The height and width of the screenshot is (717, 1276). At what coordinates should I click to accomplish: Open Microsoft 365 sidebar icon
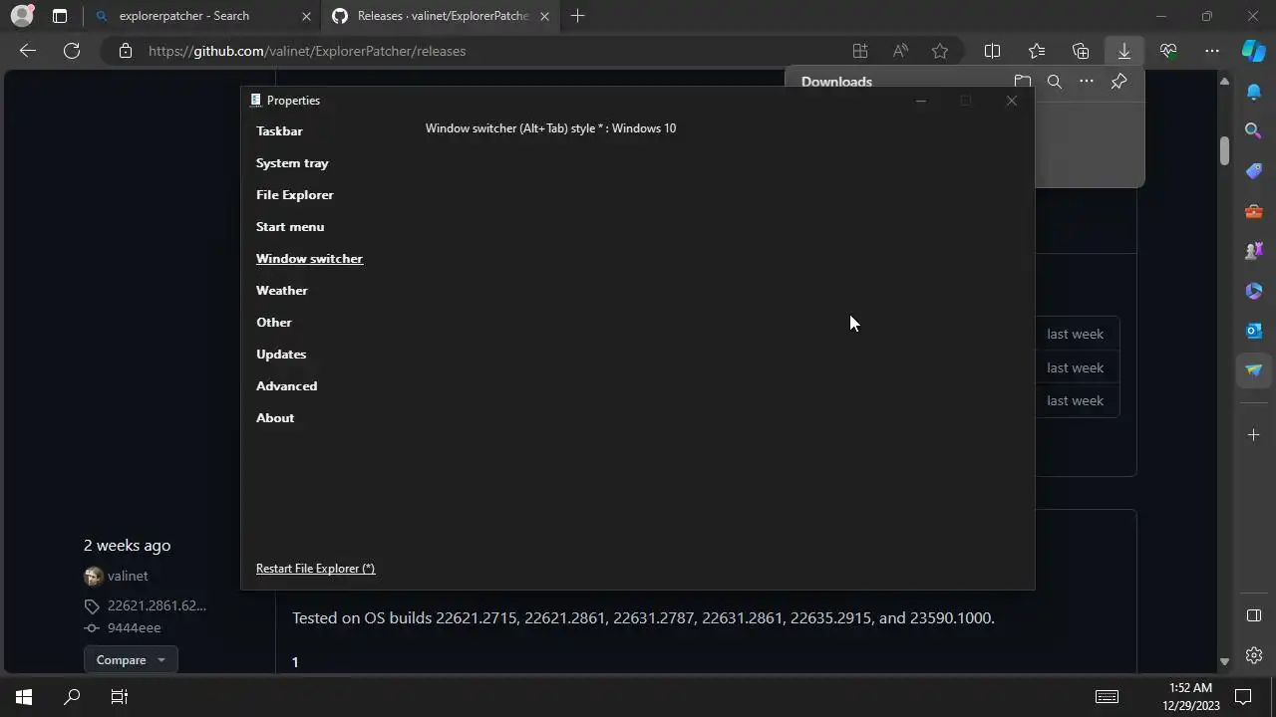(x=1254, y=291)
